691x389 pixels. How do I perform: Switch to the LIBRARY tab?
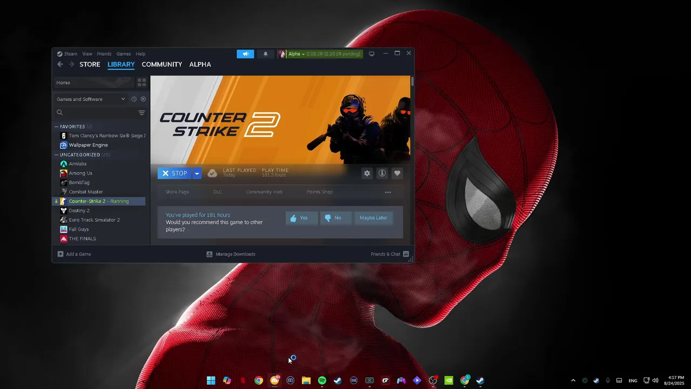[121, 64]
